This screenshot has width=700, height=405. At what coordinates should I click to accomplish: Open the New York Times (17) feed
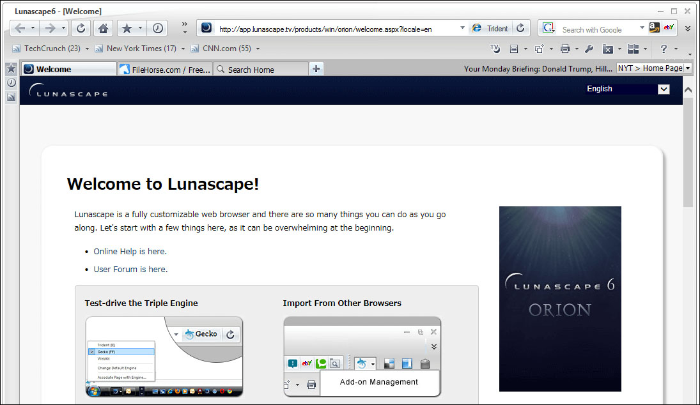[x=136, y=49]
